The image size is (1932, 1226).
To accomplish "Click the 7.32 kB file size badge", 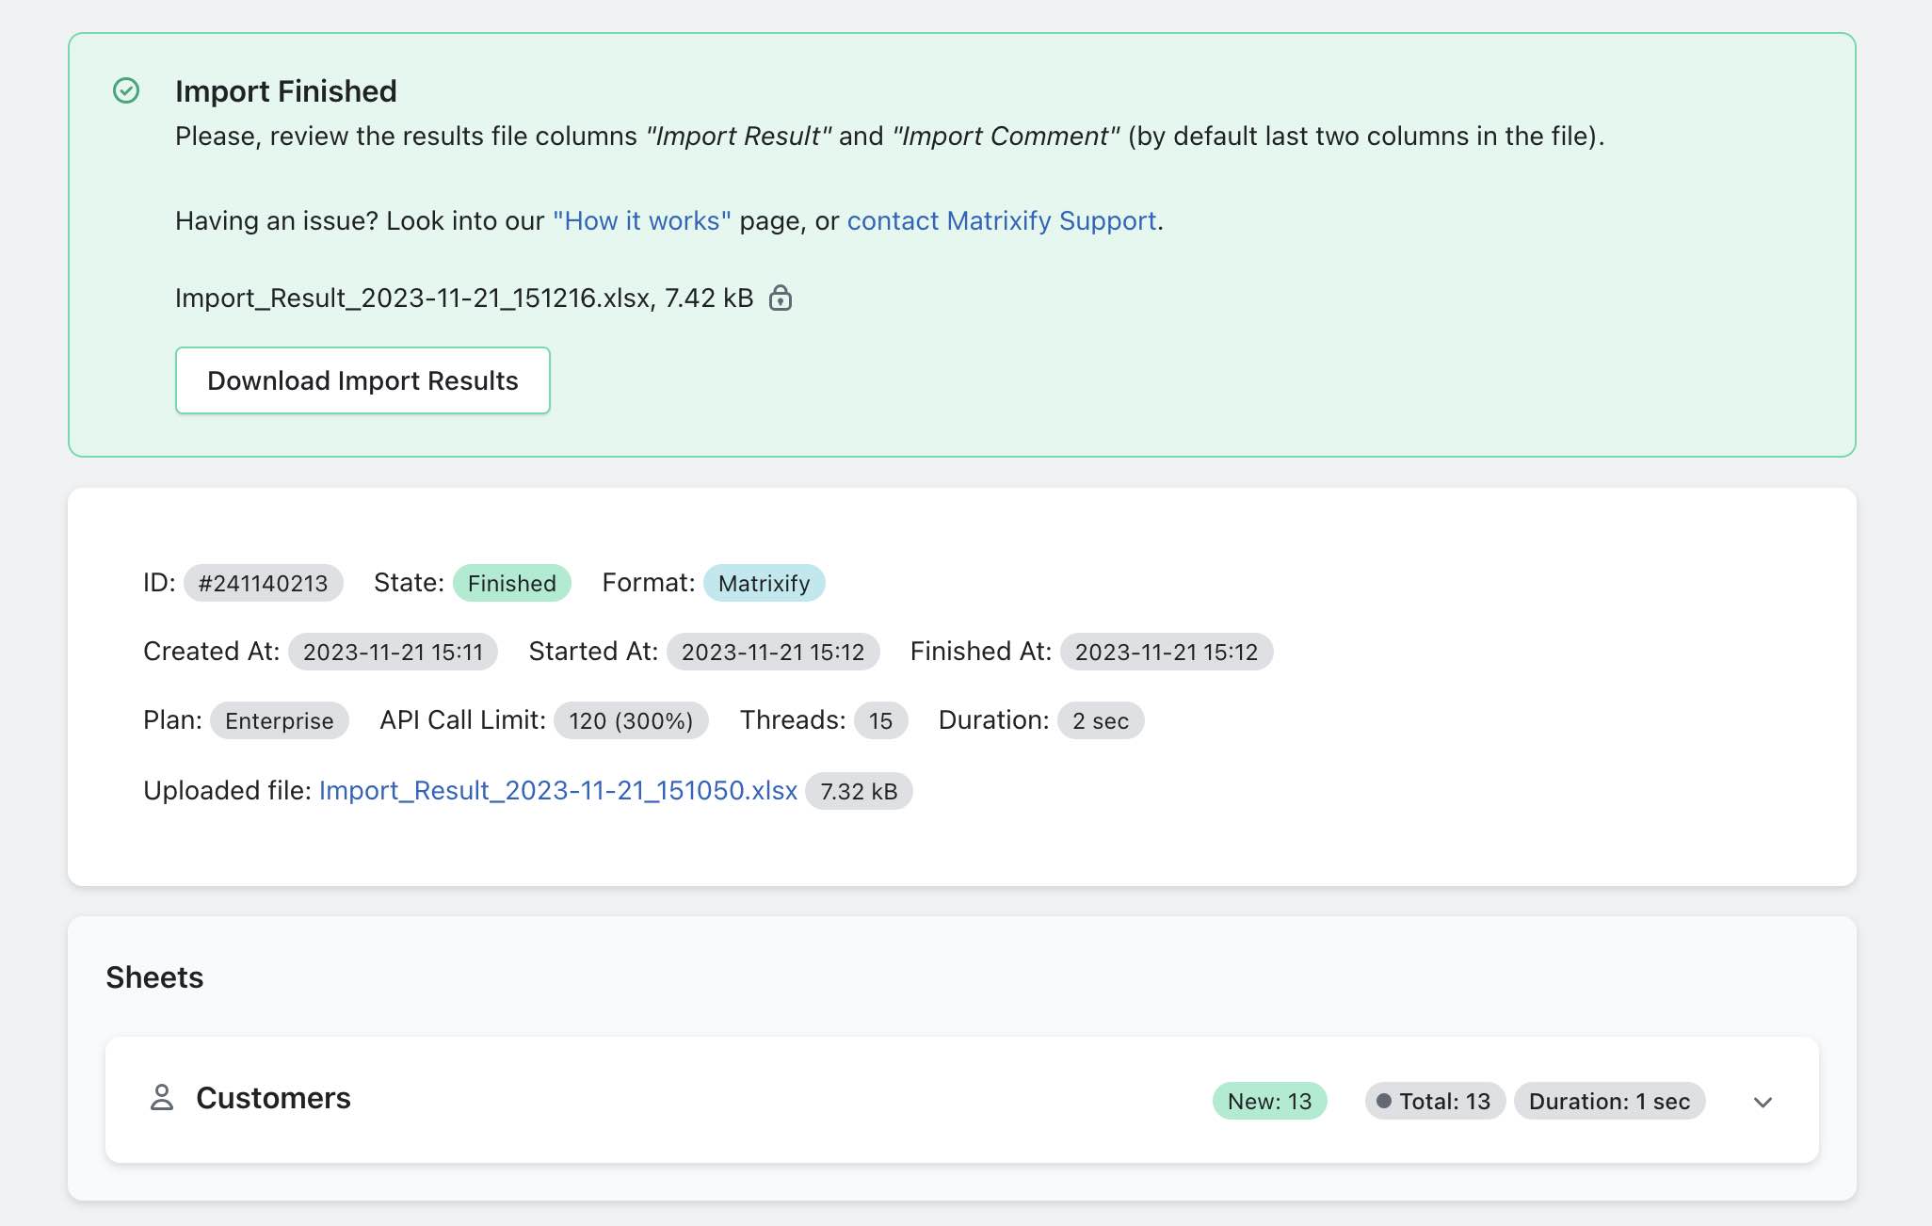I will [x=858, y=791].
